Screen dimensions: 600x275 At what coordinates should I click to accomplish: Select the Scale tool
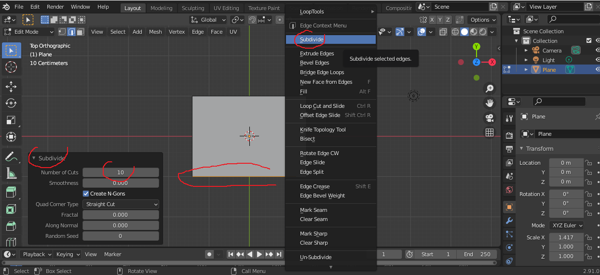coord(11,120)
